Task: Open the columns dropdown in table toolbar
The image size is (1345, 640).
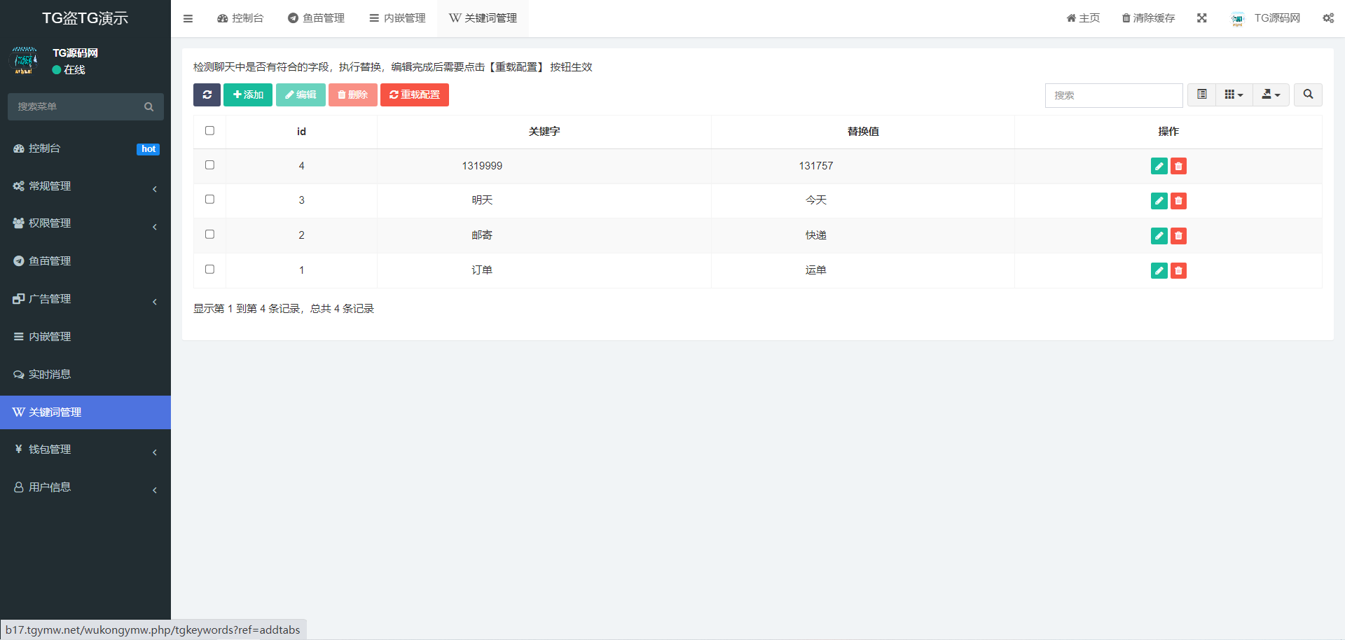Action: coord(1234,95)
